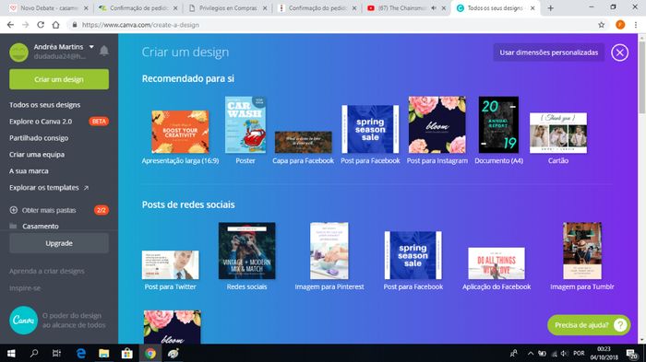Click the notifications bell icon
Image resolution: width=646 pixels, height=362 pixels.
click(103, 51)
